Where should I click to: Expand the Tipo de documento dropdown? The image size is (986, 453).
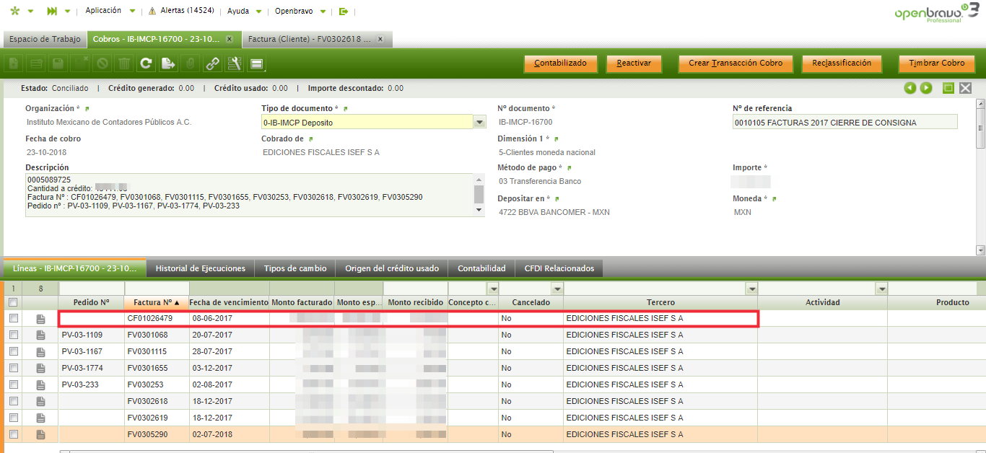point(480,123)
